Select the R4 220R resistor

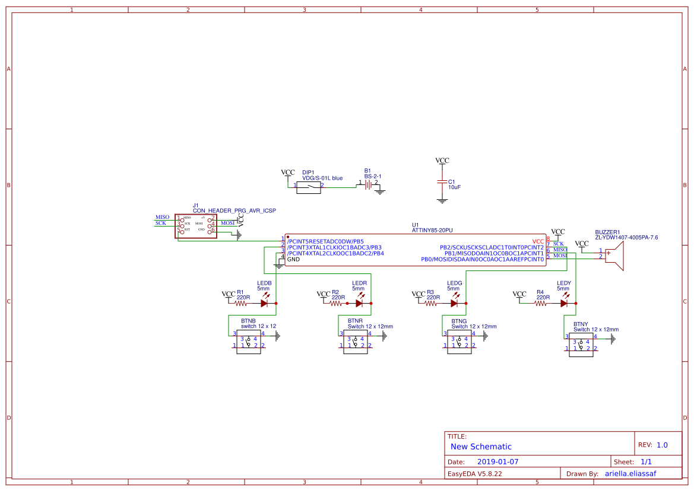(x=541, y=304)
